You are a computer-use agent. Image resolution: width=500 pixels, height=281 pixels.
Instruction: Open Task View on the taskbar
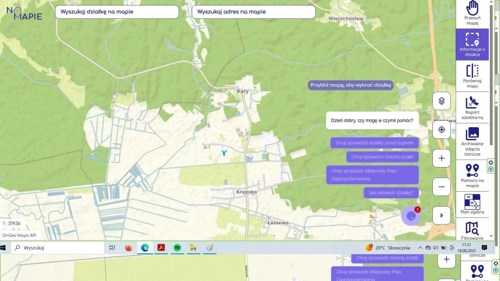[x=112, y=248]
